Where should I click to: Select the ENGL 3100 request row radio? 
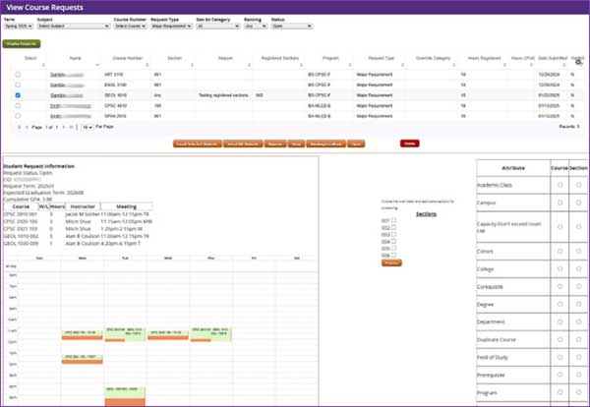click(18, 85)
